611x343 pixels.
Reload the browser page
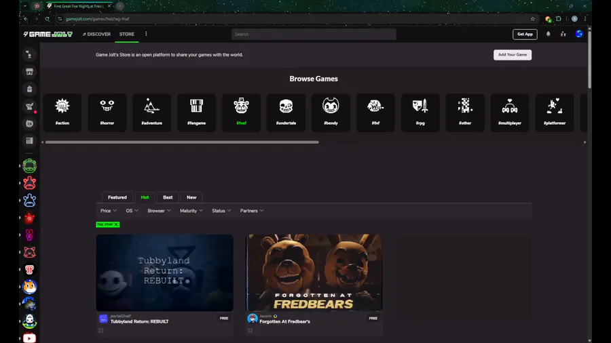point(47,19)
